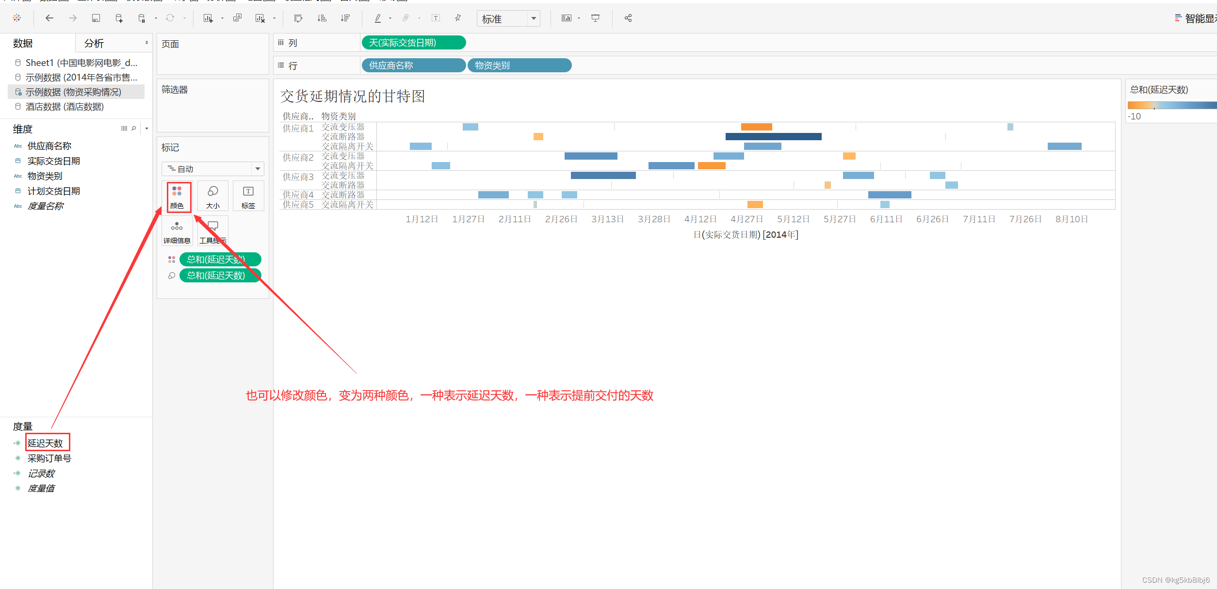The width and height of the screenshot is (1217, 589).
Task: Click the New Data Source icon
Action: coord(119,18)
